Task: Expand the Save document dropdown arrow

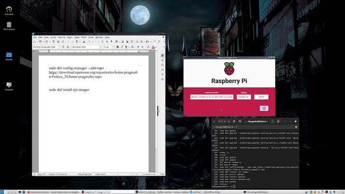Action: [x=50, y=41]
